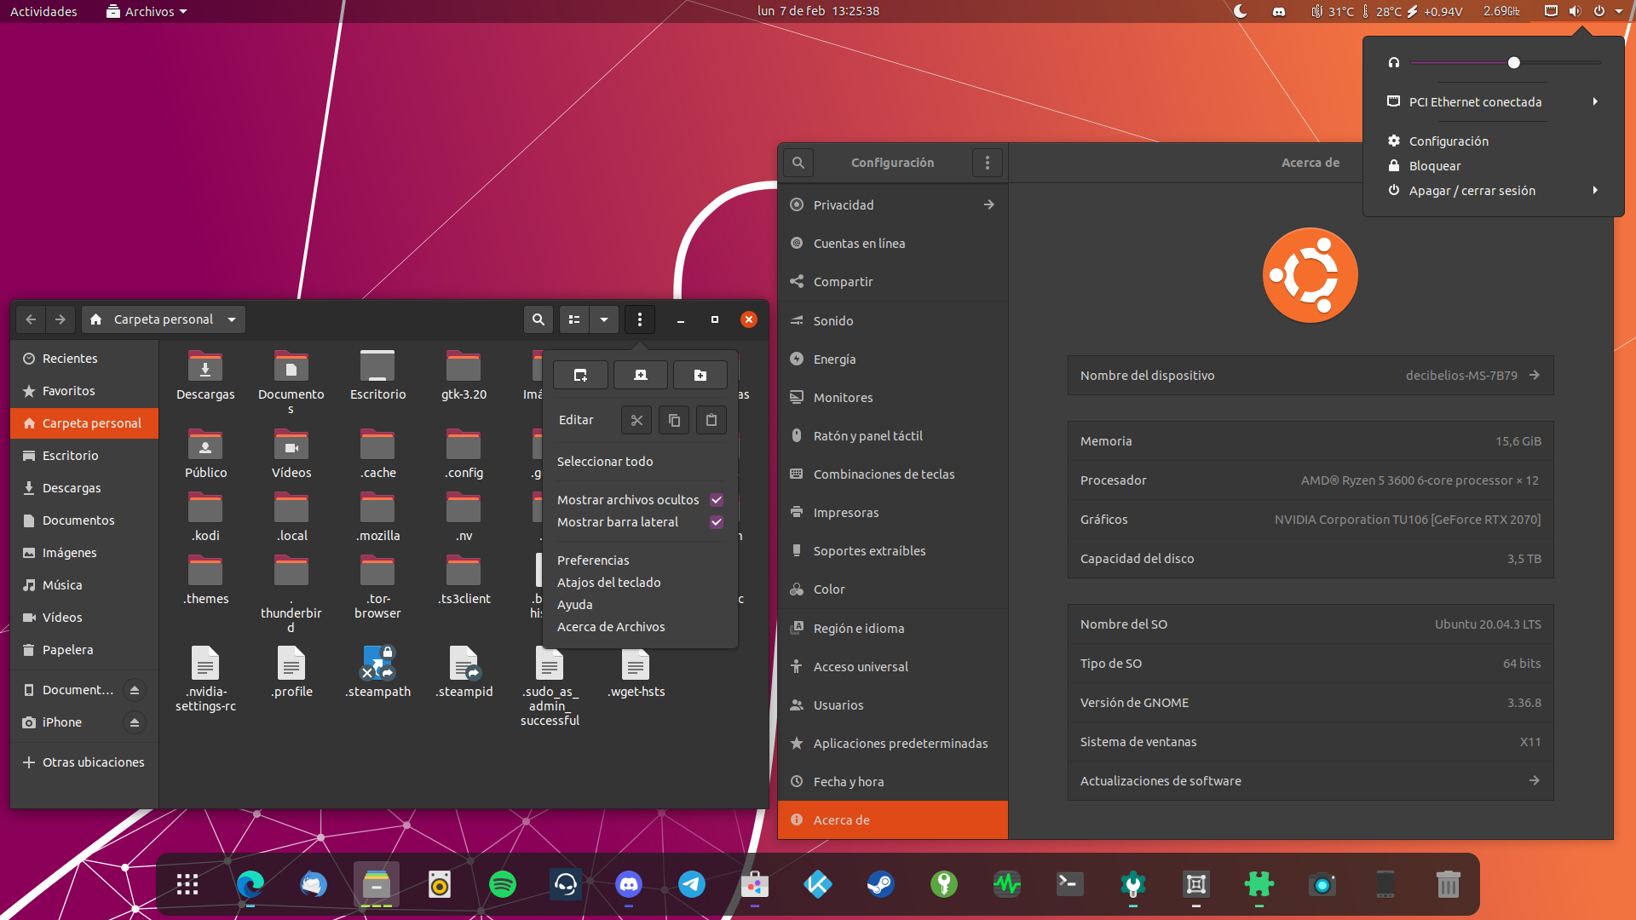Adjust the volume slider in the system menu
1636x920 pixels.
click(1513, 63)
